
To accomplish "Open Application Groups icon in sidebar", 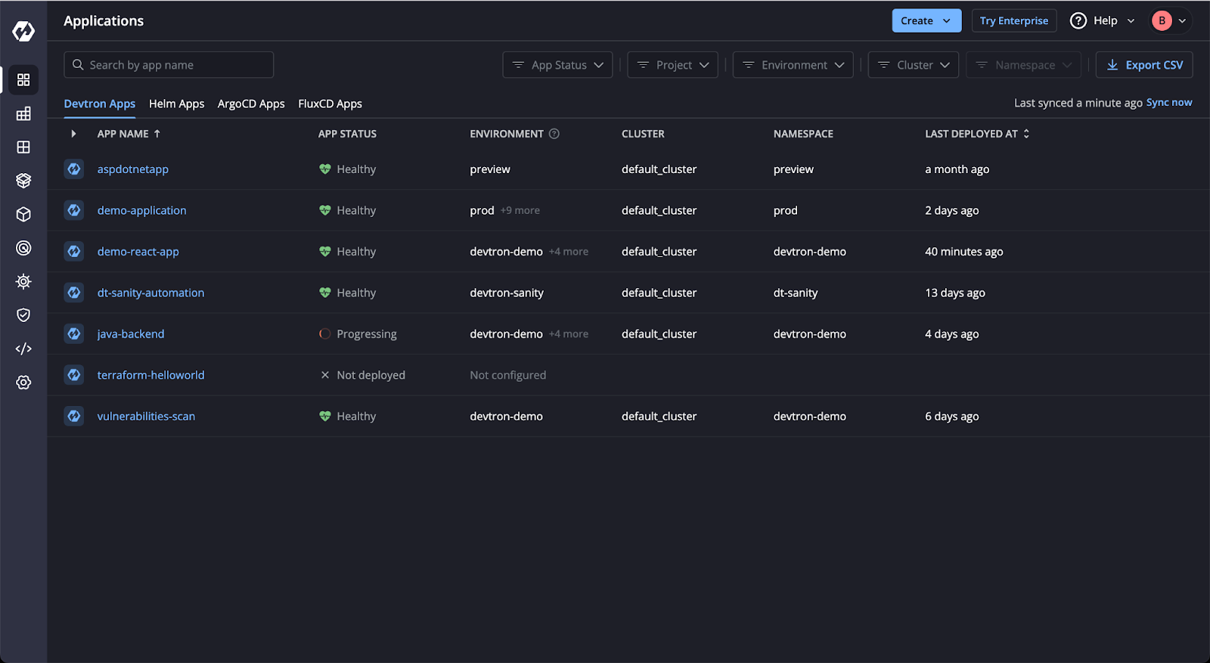I will tap(23, 113).
